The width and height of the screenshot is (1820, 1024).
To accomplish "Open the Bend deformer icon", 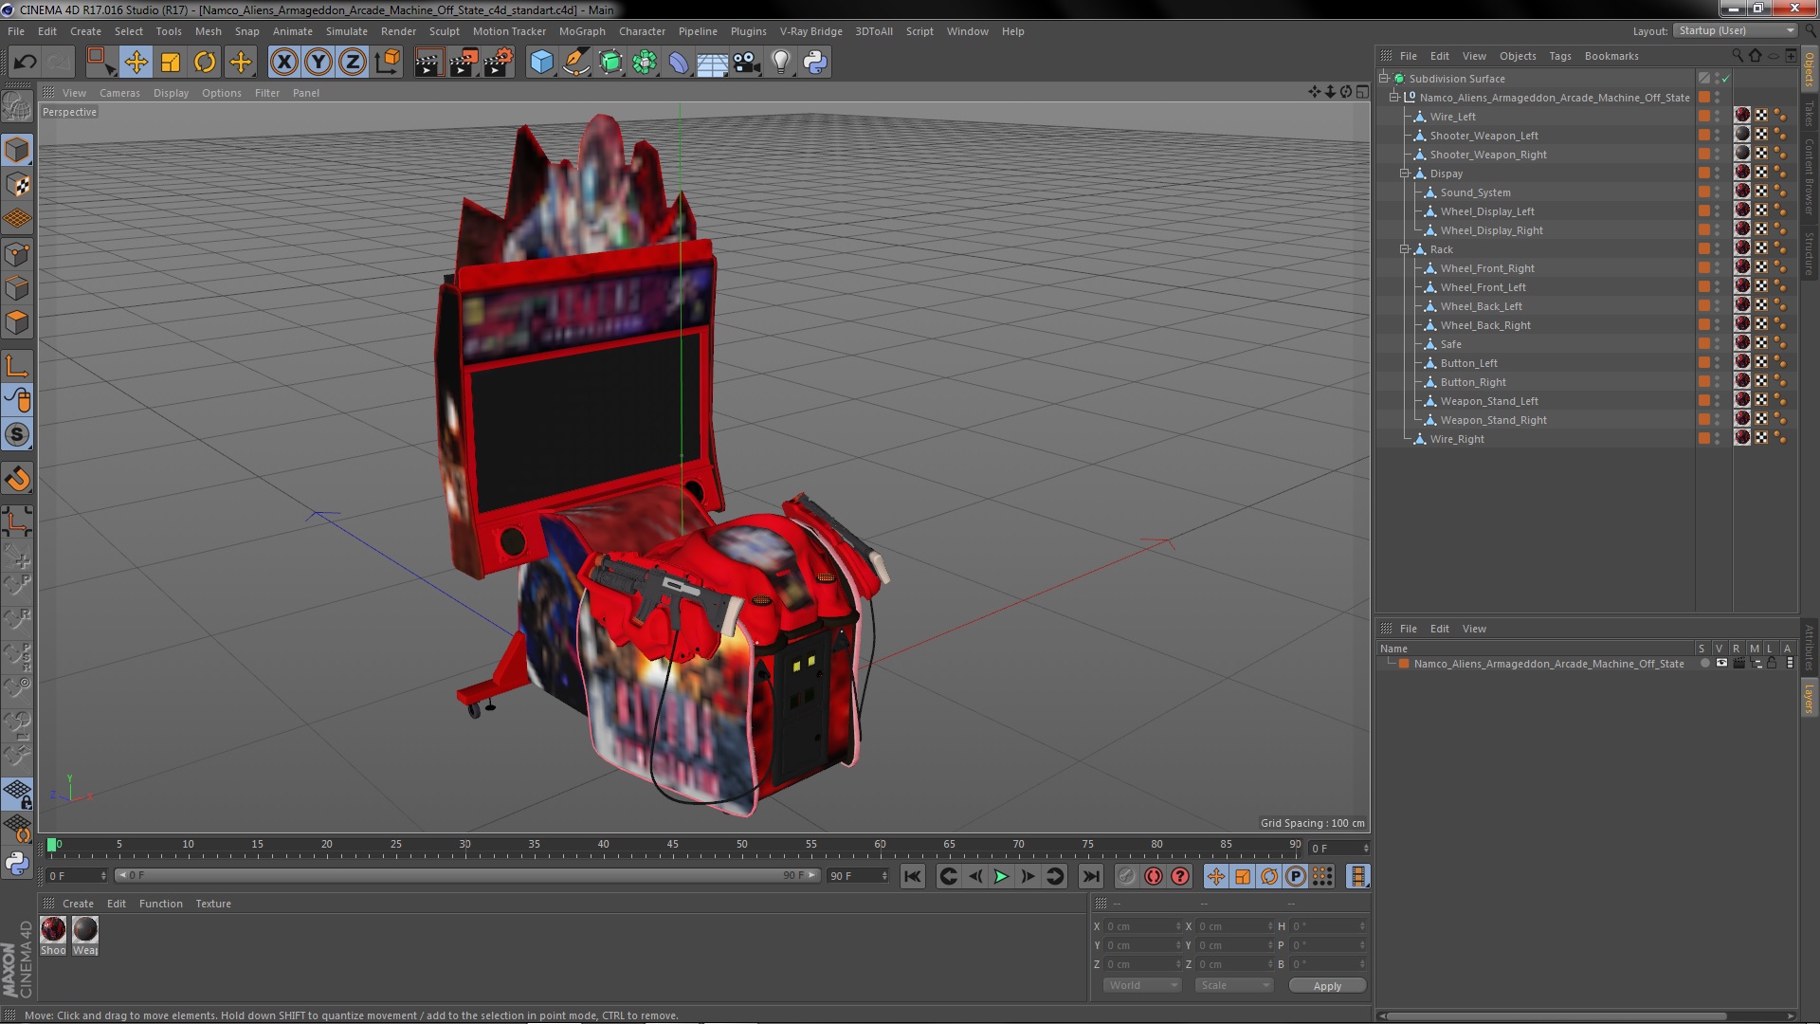I will (679, 63).
